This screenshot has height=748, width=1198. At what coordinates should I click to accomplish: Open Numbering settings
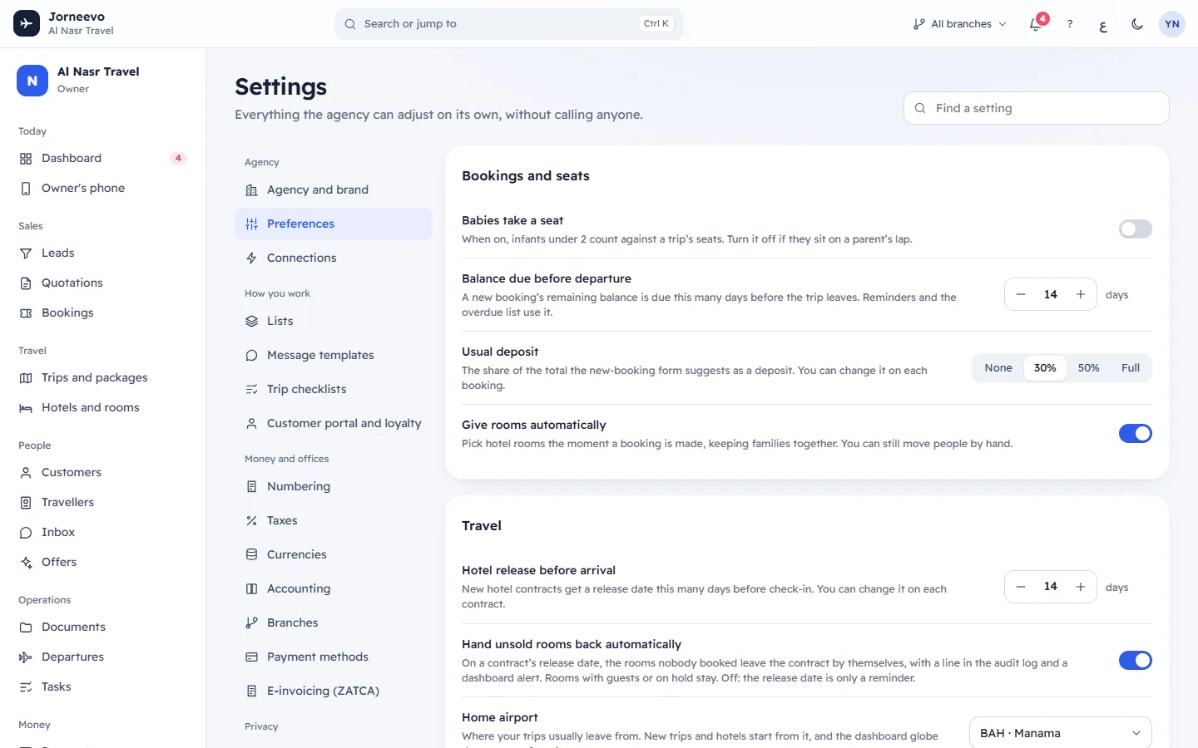point(333,486)
